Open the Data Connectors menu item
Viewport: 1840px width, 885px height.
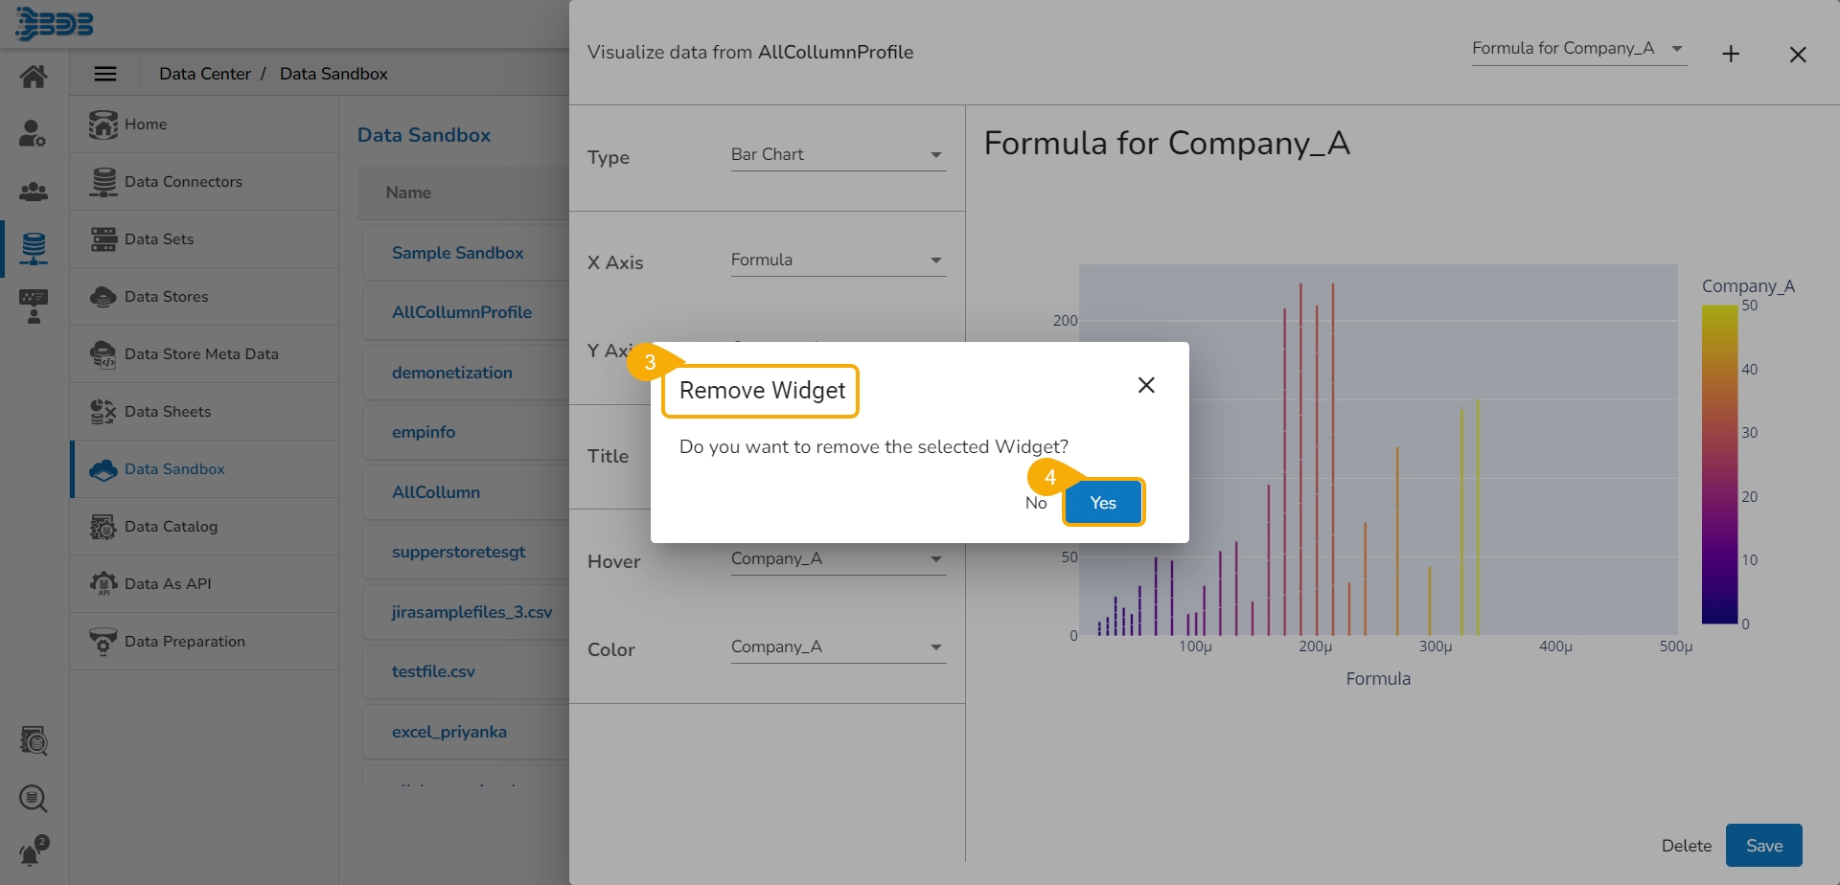click(183, 182)
